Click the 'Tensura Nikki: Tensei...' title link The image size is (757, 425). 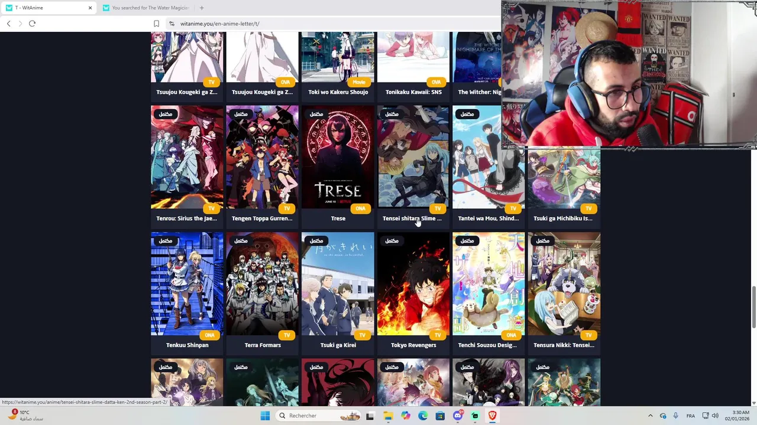pos(564,345)
